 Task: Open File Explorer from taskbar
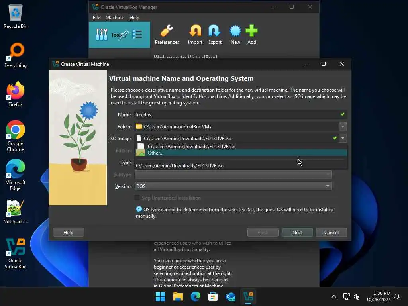click(178, 296)
